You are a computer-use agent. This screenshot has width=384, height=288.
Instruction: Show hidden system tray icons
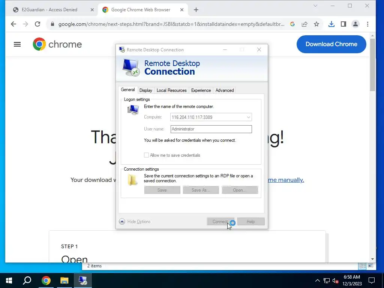[x=317, y=280]
